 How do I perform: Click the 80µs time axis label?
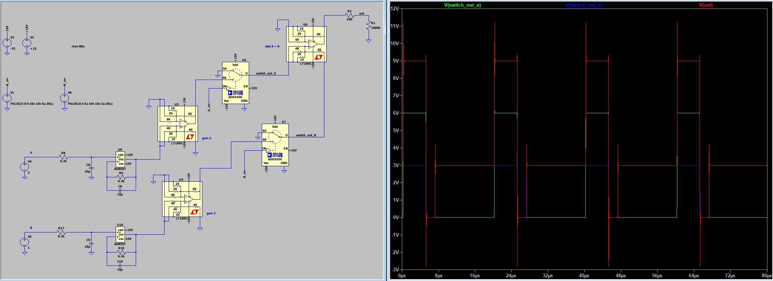[x=767, y=275]
